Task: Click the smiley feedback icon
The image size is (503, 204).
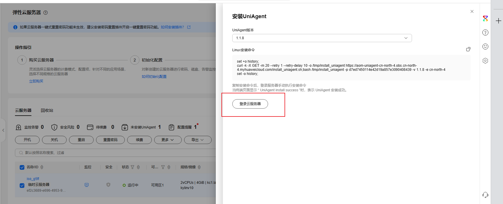Action: (485, 47)
